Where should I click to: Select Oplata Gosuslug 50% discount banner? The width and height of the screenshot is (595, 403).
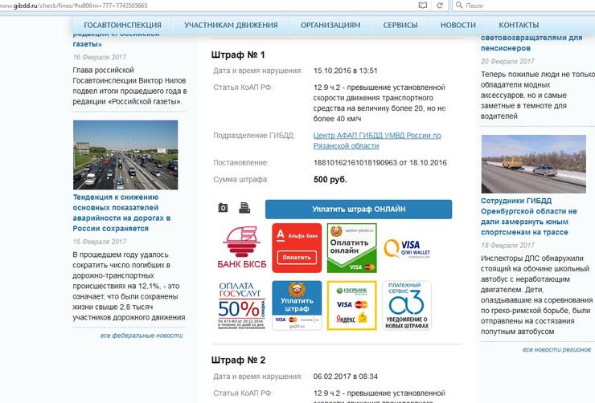[x=242, y=305]
